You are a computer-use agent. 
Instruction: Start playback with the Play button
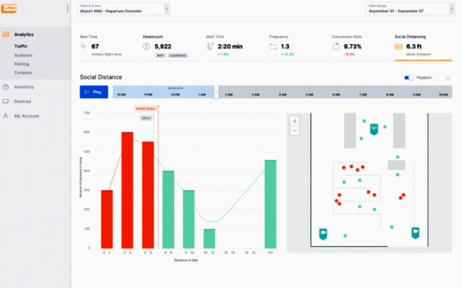pyautogui.click(x=94, y=92)
